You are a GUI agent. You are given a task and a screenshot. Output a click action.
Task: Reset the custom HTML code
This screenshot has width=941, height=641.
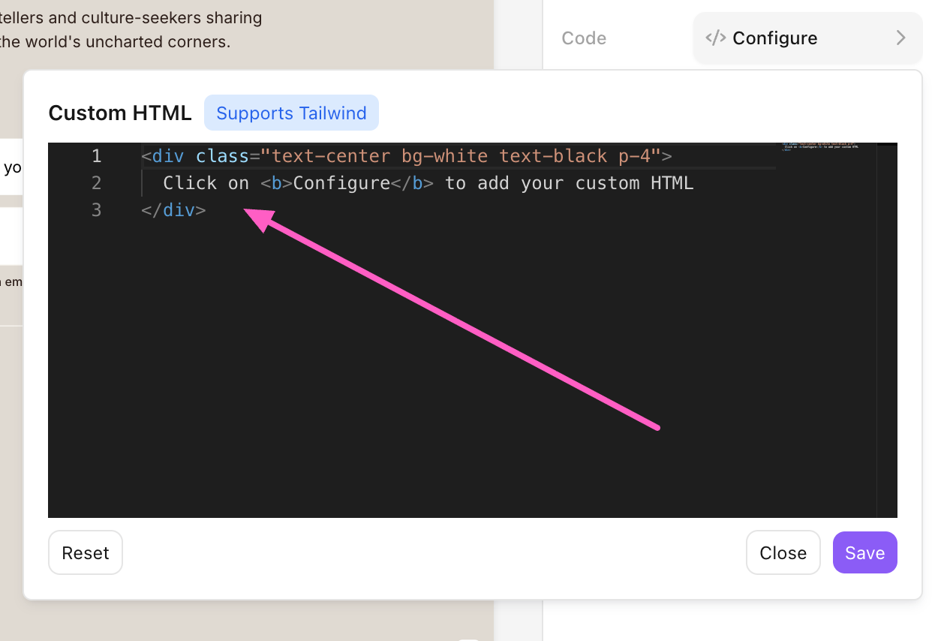click(x=86, y=552)
